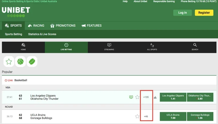The image size is (218, 124).
Task: Go to Sports Betting submenu
Action: (x=14, y=34)
